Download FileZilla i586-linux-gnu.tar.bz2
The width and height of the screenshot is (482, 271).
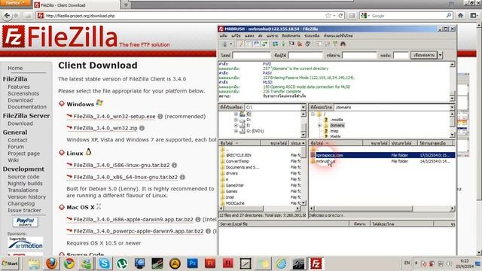click(x=121, y=165)
